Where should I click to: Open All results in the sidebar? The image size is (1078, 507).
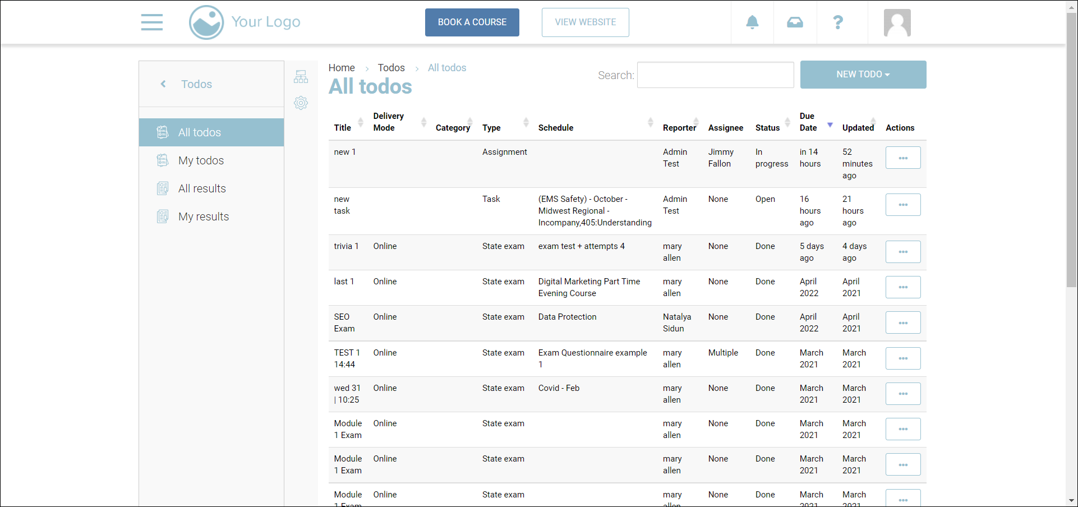(x=202, y=188)
